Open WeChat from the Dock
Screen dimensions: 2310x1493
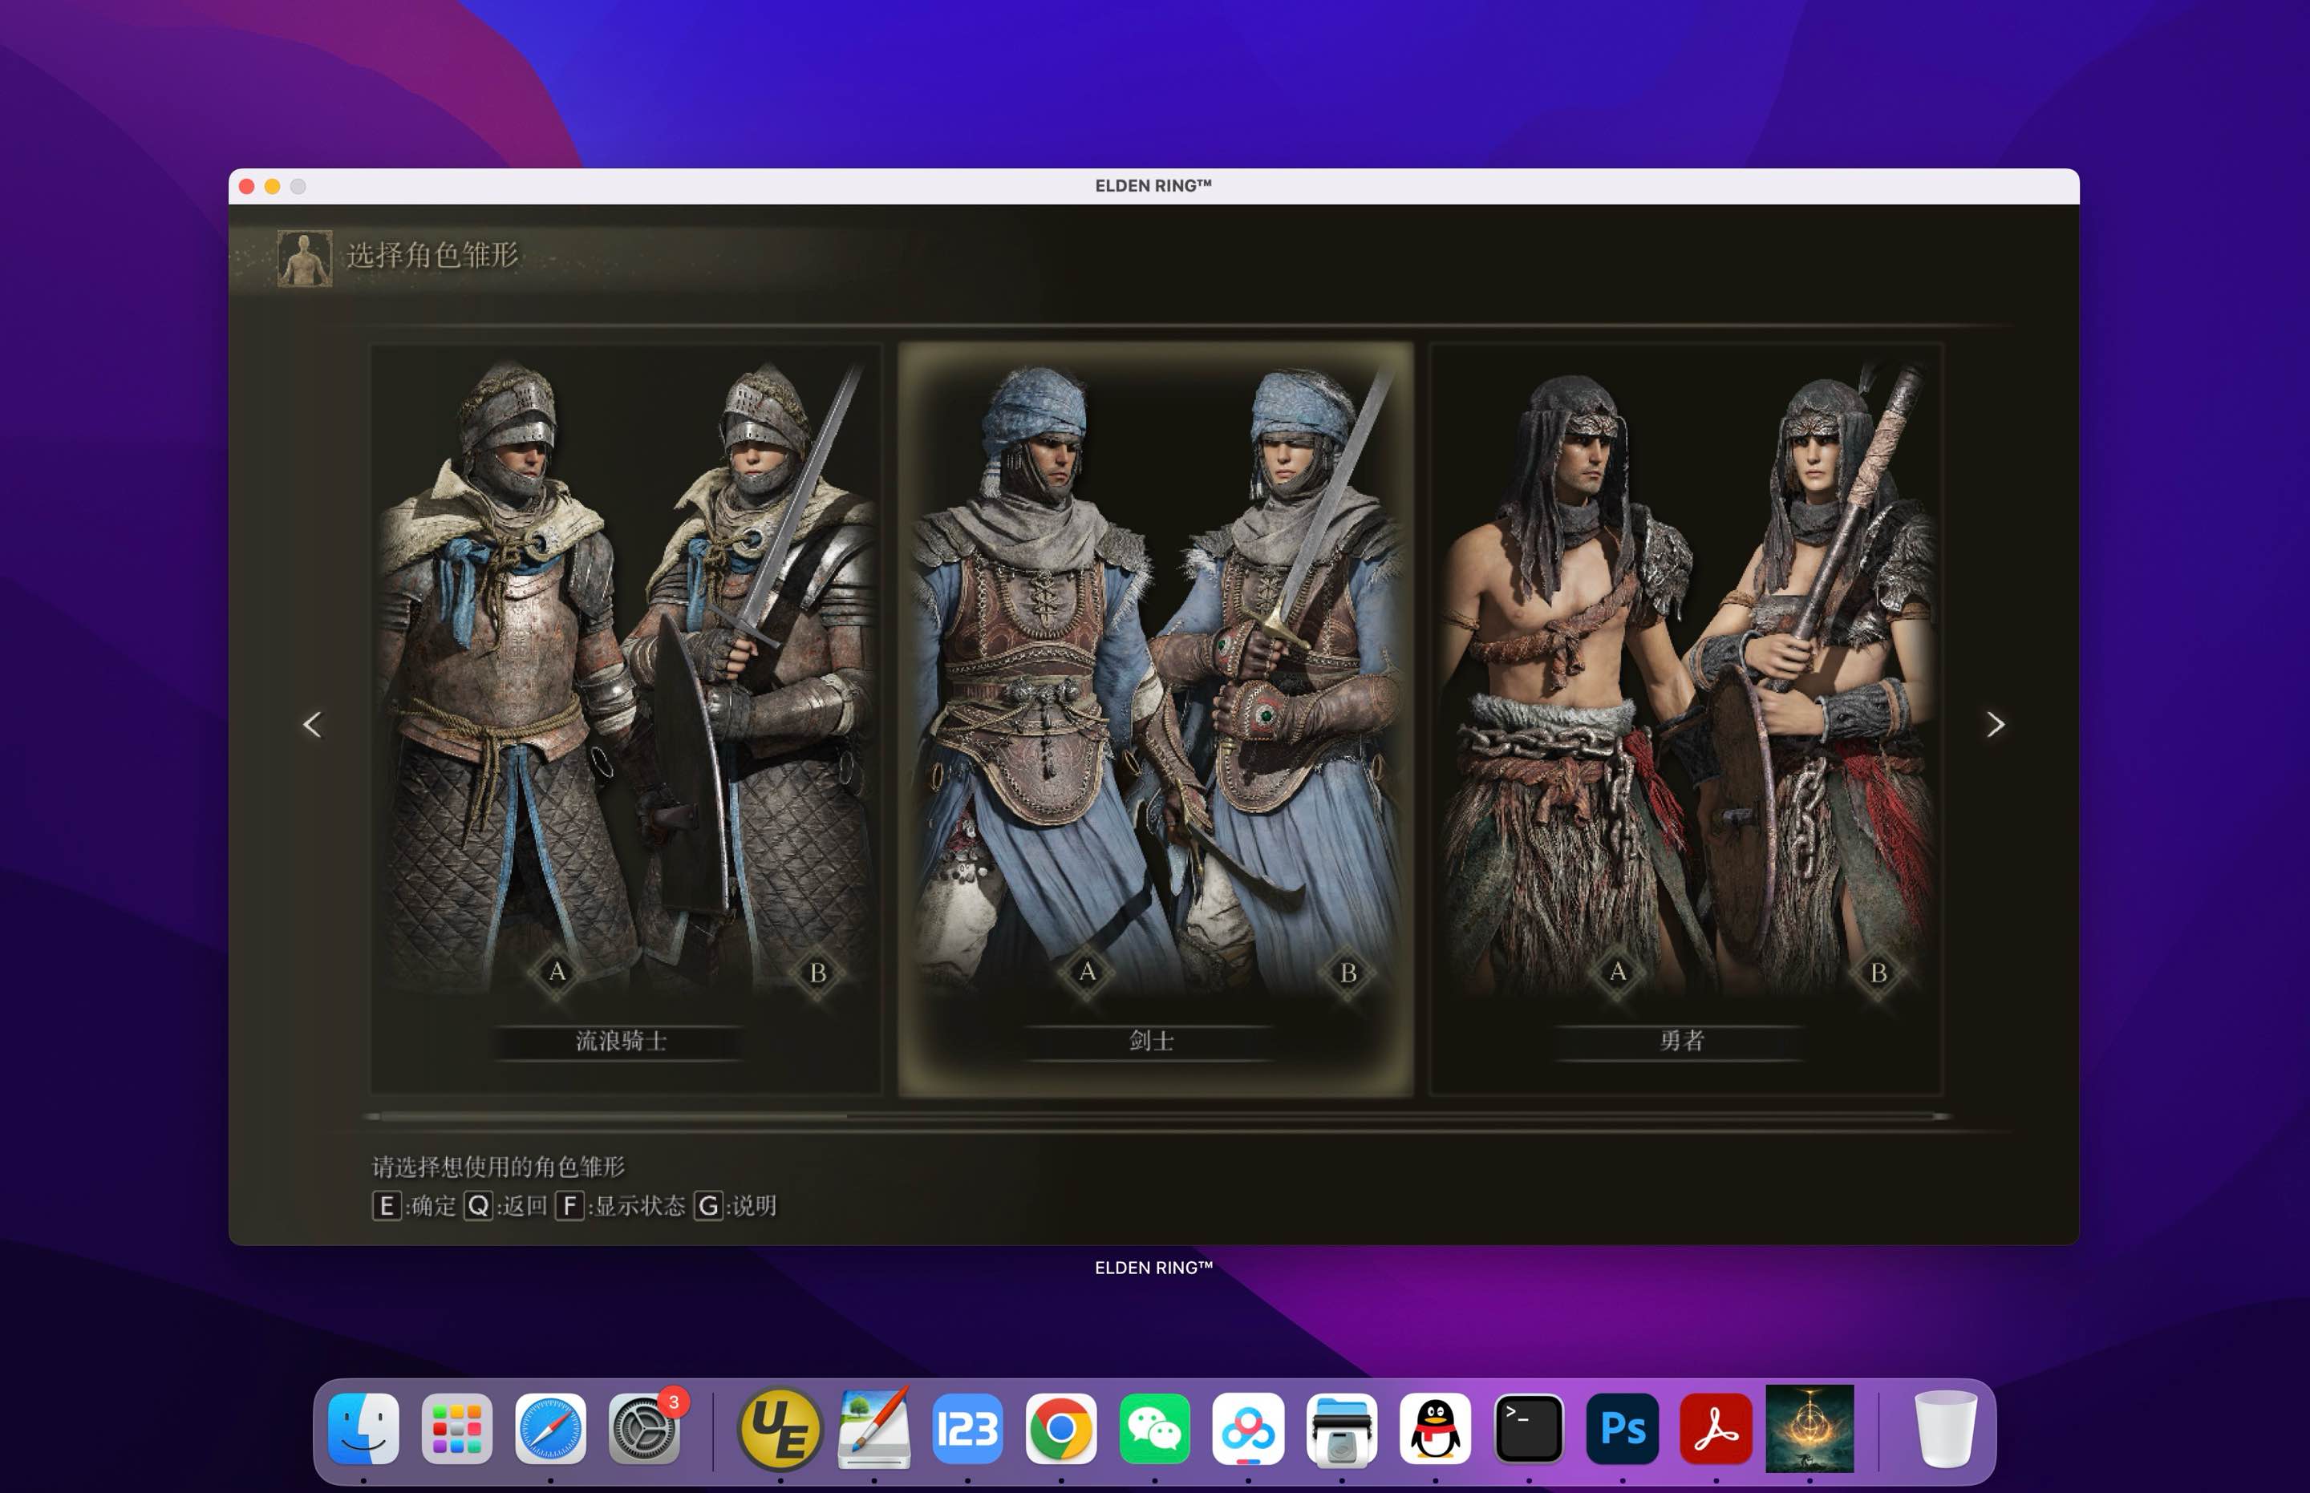(1154, 1429)
